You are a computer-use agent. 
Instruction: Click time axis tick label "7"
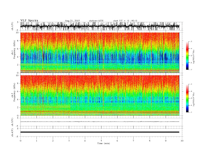[x=134, y=141]
